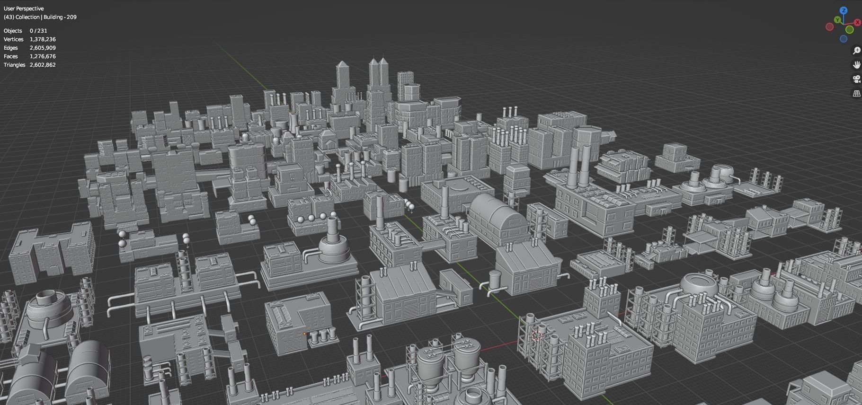
Task: Click the negative Y axis gizmo circle
Action: (849, 29)
